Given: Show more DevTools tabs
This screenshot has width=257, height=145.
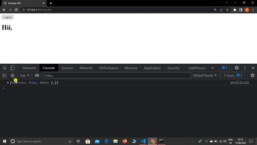Looking at the screenshot, I should click(212, 68).
